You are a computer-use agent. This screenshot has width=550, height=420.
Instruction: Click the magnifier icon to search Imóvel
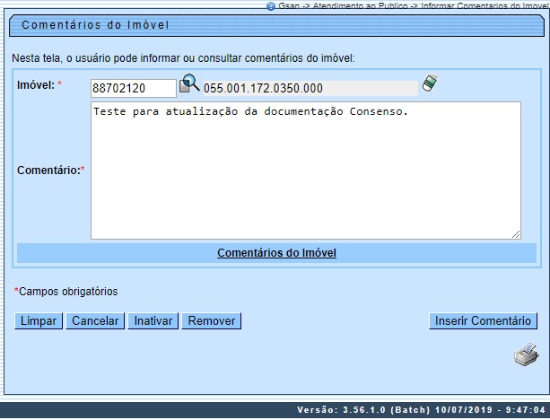point(189,85)
